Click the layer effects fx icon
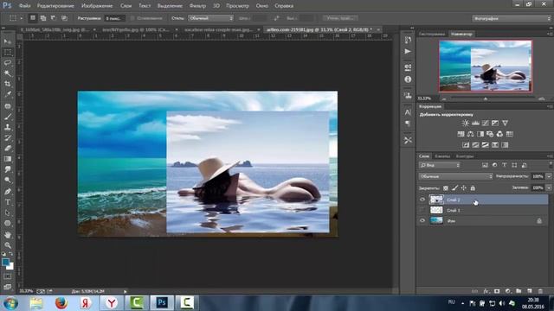This screenshot has height=311, width=554. (x=486, y=291)
